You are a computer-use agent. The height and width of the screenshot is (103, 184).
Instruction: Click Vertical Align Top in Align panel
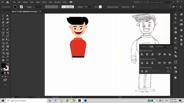(x=160, y=54)
